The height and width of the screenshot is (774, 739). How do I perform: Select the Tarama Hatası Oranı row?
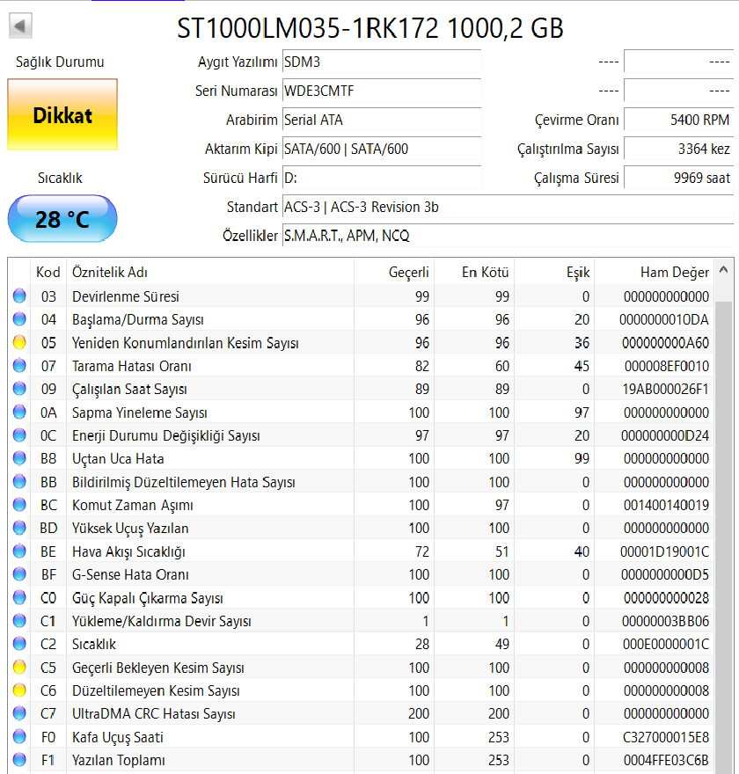[x=362, y=366]
